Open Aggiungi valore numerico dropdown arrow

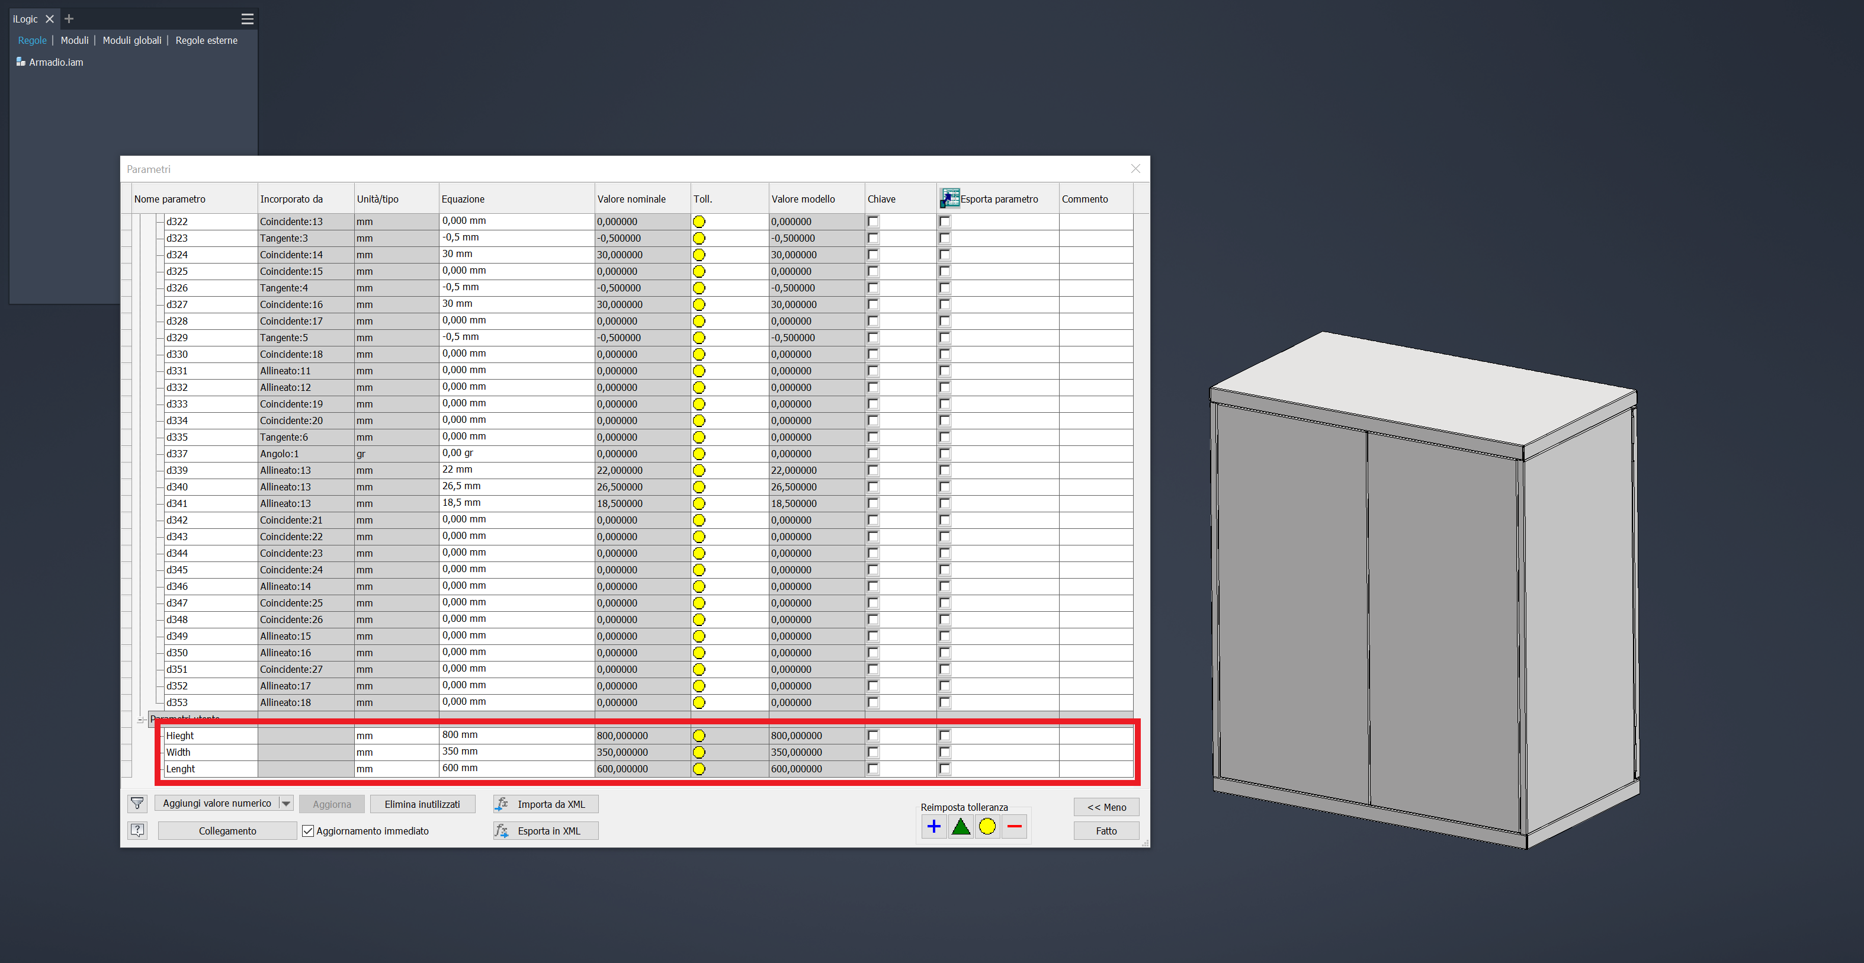(x=286, y=804)
